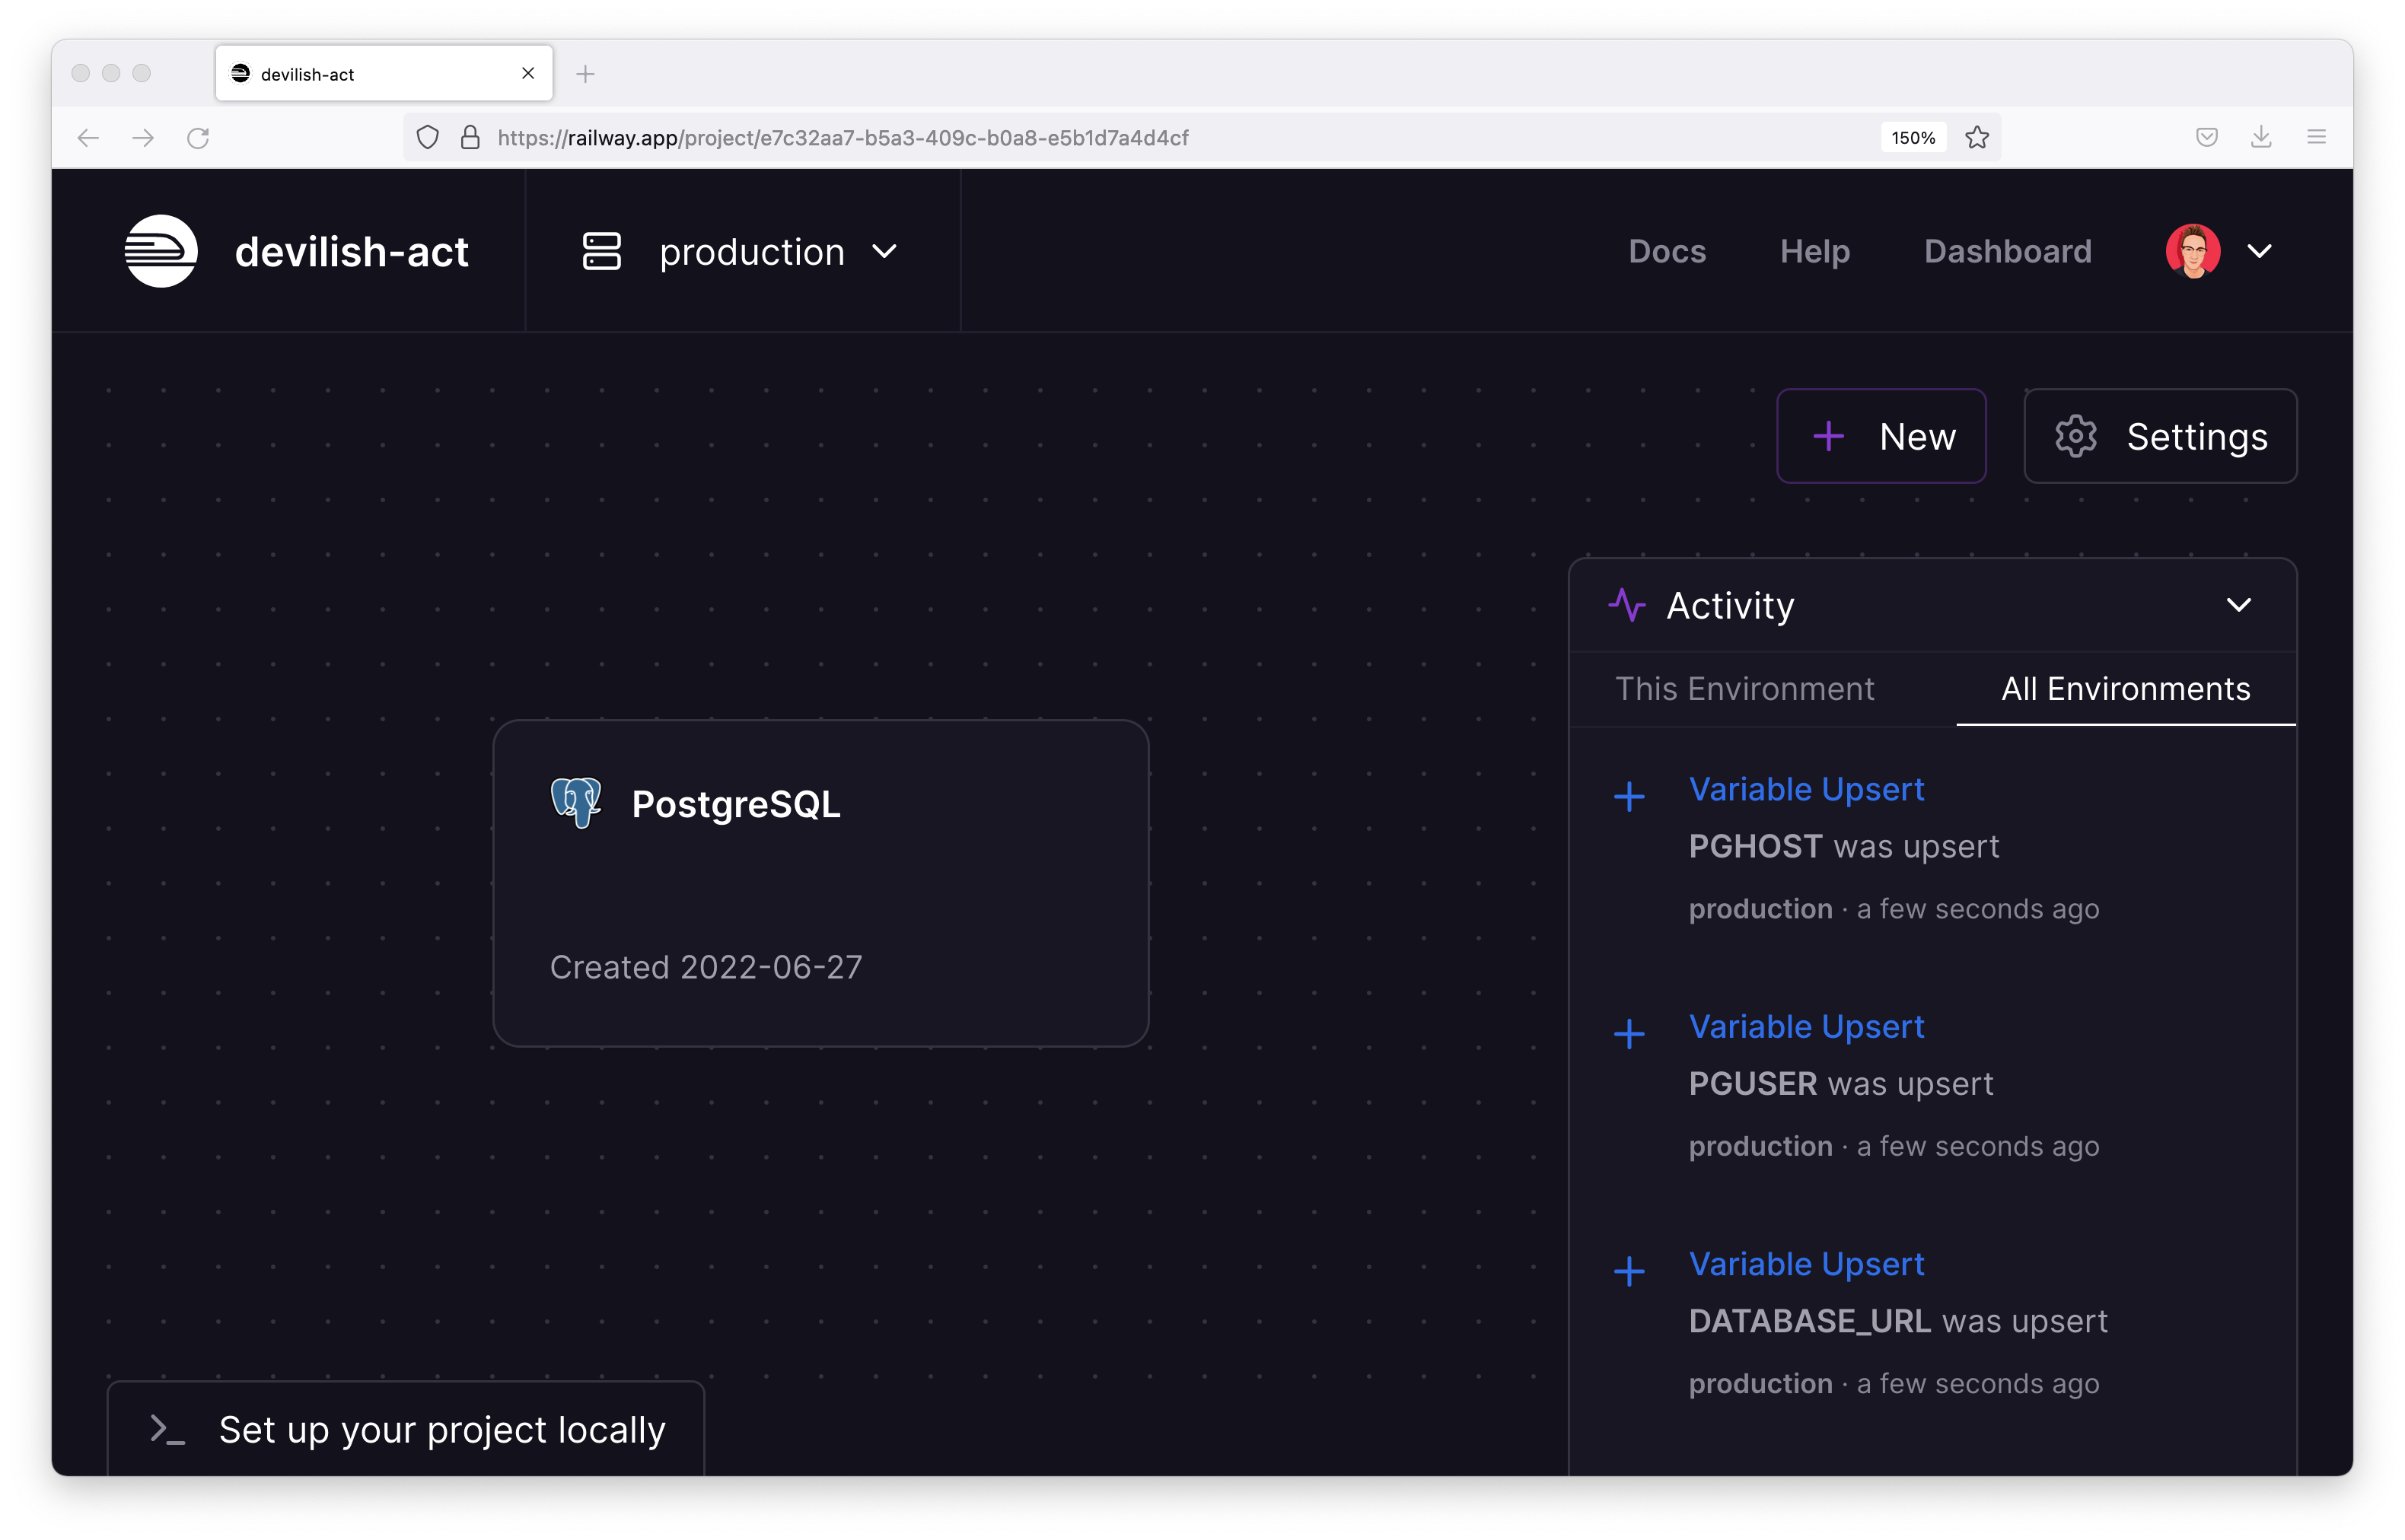Click the PGHOST Variable Upsert entry
The image size is (2405, 1540).
point(1806,790)
